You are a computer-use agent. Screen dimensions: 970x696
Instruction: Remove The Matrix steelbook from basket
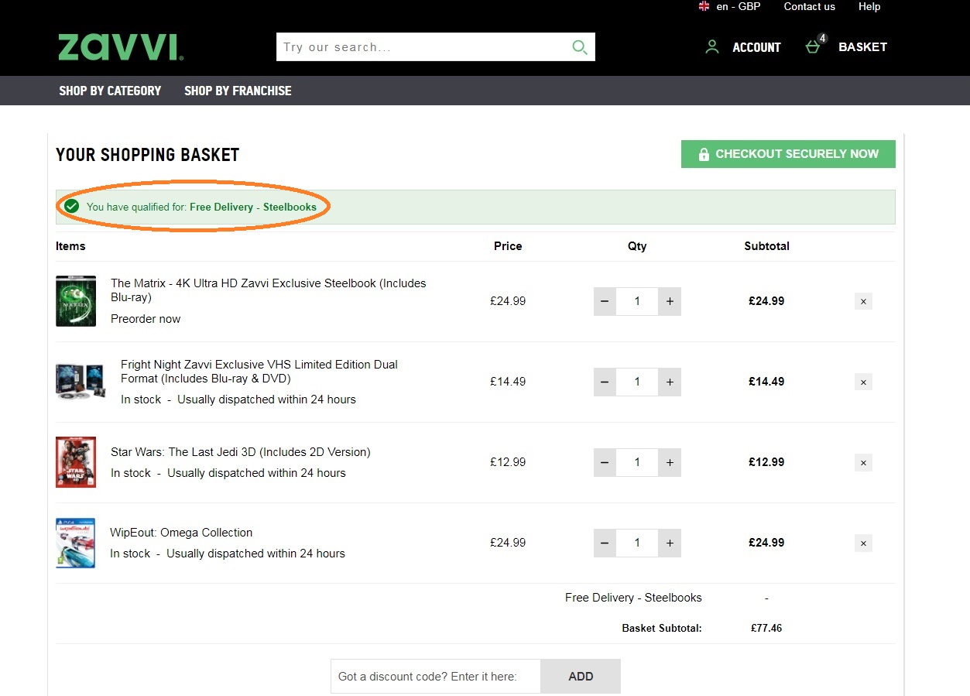(863, 301)
